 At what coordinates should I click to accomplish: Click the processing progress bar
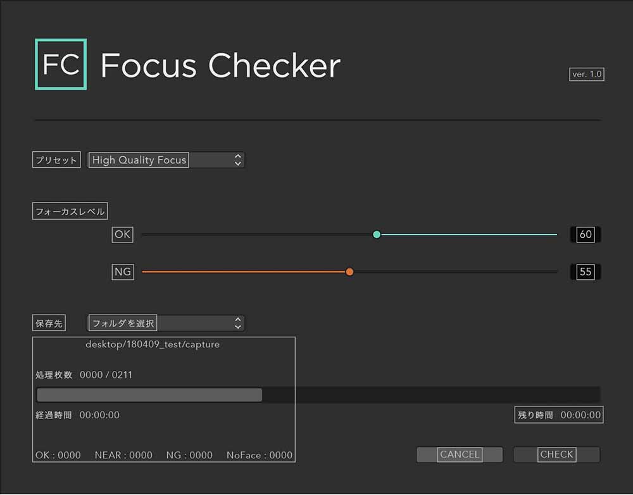(x=318, y=394)
